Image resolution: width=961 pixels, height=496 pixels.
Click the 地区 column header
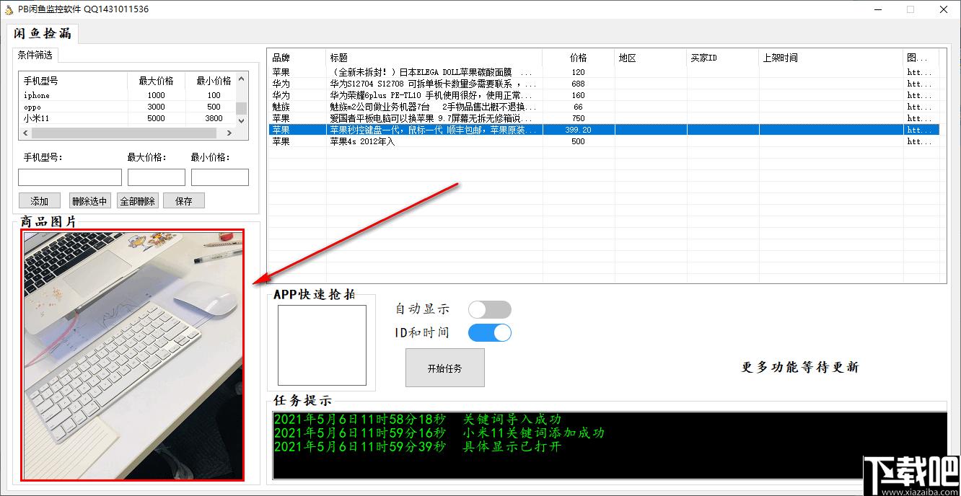[651, 58]
